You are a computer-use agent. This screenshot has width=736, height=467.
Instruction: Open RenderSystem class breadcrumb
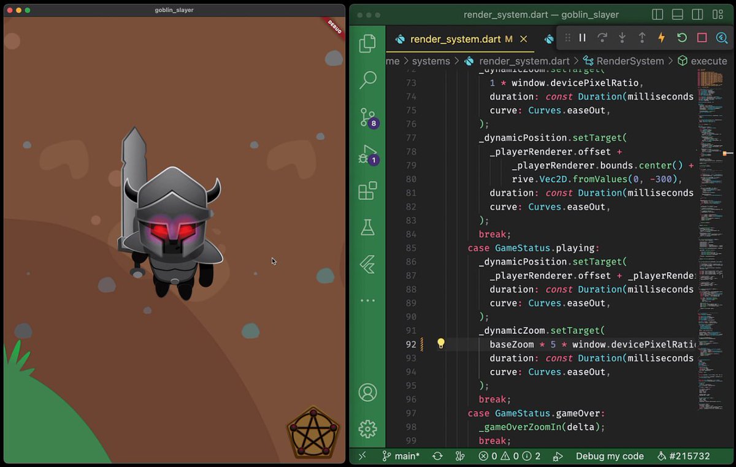click(x=624, y=61)
